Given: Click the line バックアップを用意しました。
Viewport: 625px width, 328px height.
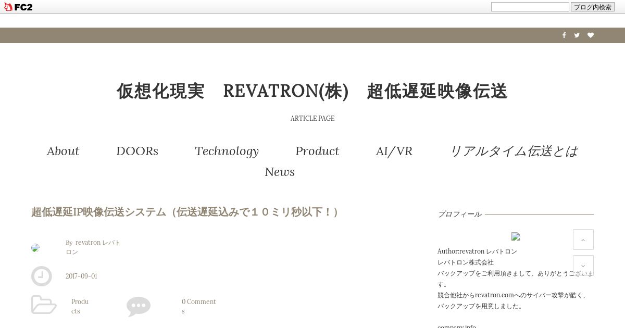Looking at the screenshot, I should coord(480,306).
